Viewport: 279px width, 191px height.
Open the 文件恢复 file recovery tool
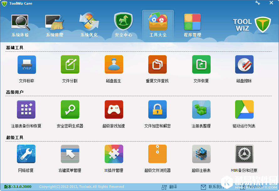(x=201, y=65)
